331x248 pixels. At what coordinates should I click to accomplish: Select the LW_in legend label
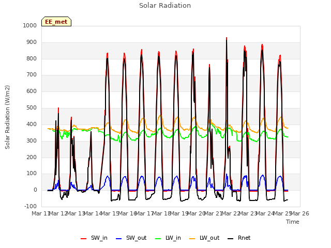[173, 238]
